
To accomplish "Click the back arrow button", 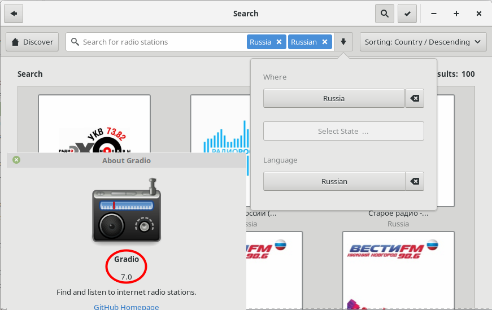I will point(14,14).
